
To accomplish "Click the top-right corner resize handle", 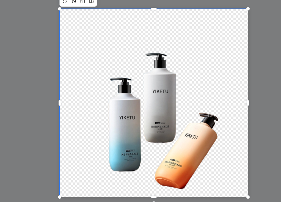I will [x=248, y=9].
